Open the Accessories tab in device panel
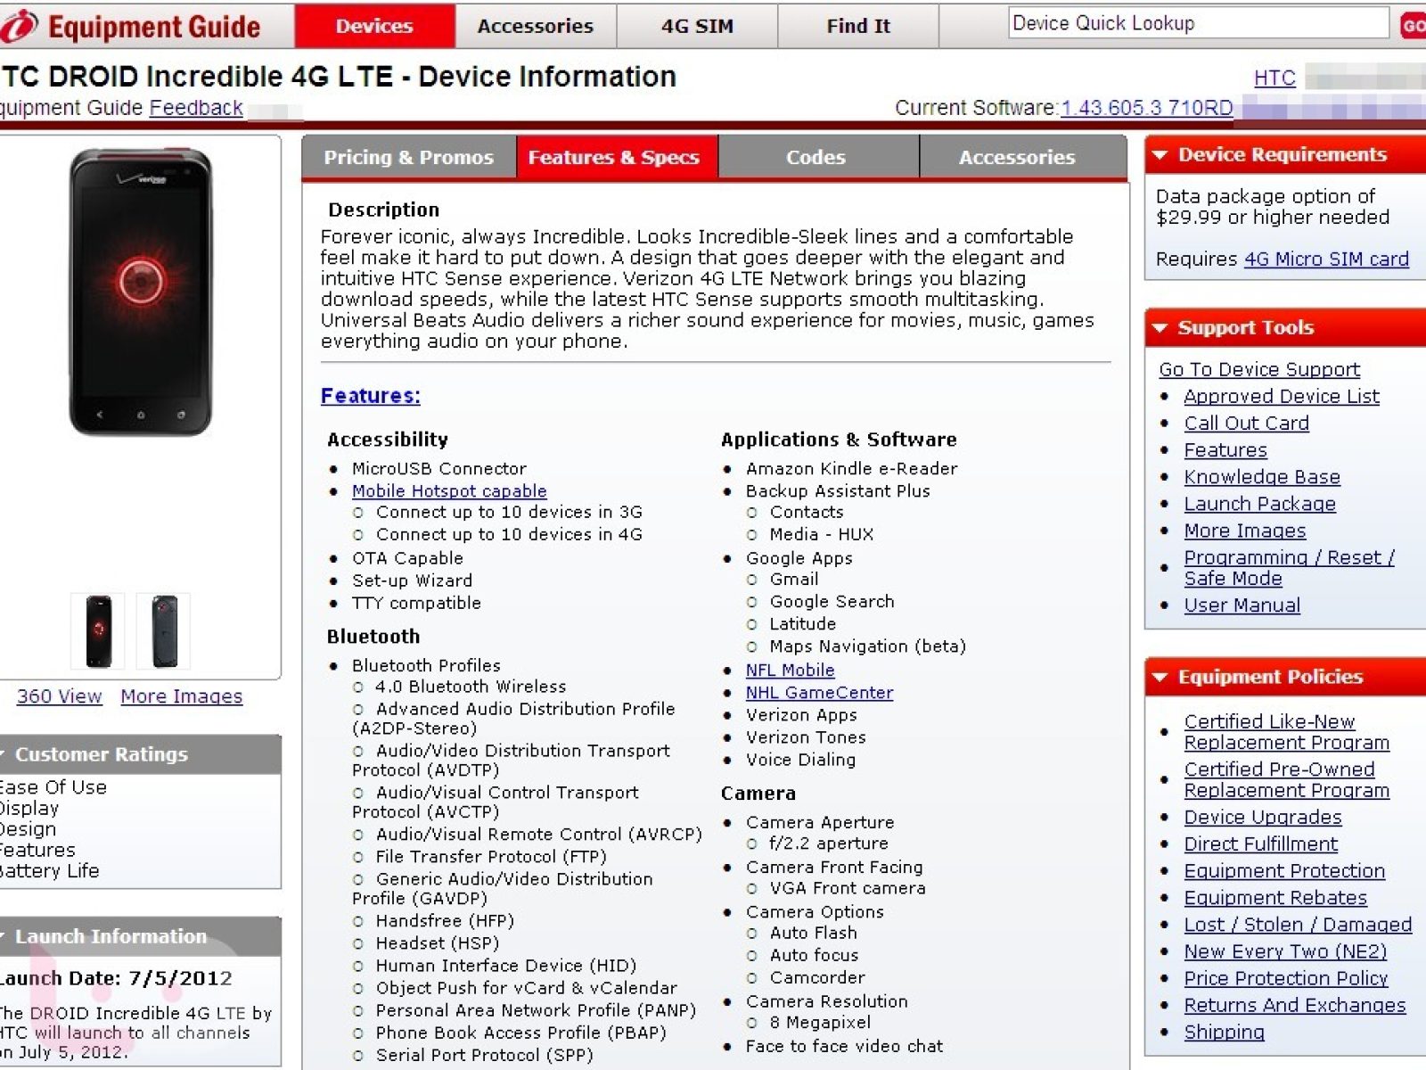 tap(1017, 158)
